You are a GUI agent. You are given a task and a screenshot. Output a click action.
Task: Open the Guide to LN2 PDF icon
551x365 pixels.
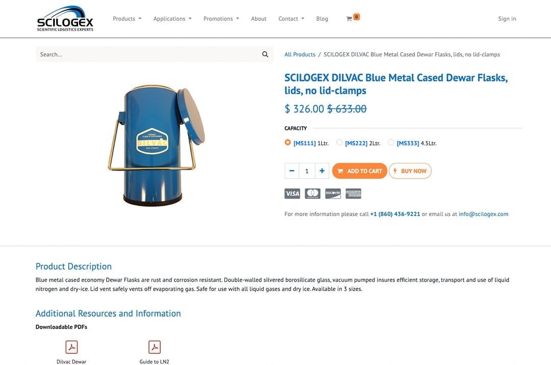155,347
